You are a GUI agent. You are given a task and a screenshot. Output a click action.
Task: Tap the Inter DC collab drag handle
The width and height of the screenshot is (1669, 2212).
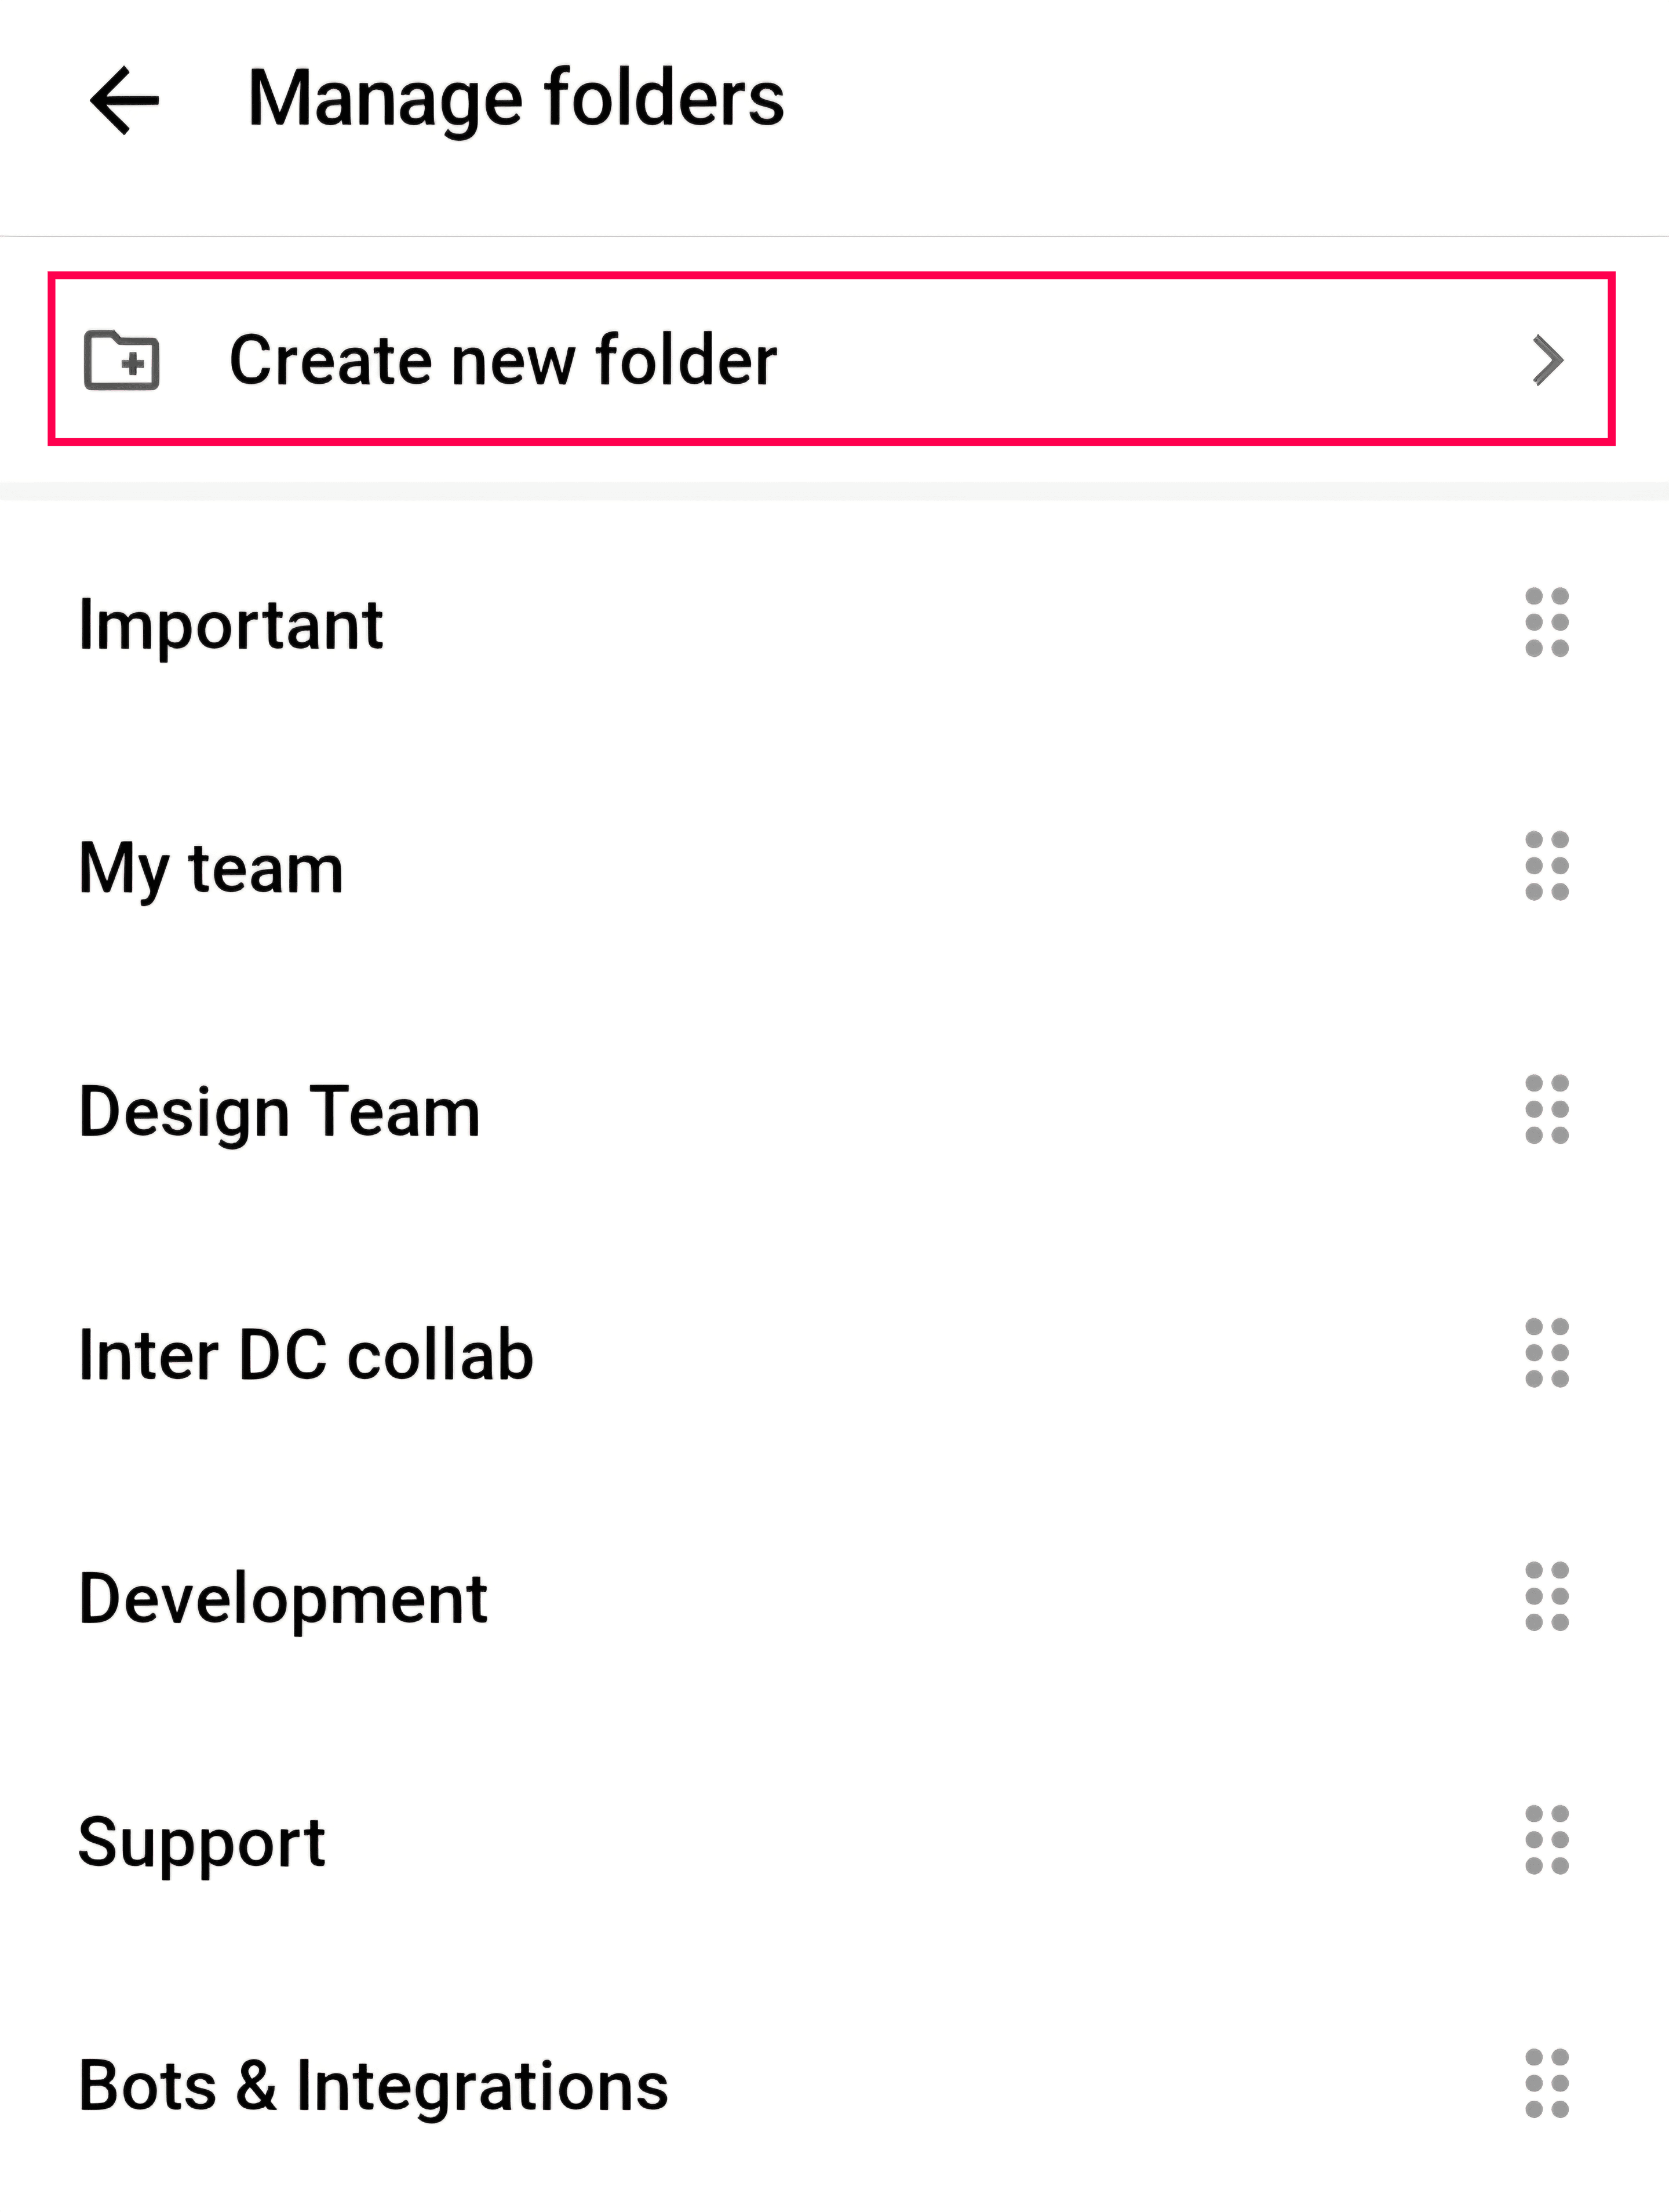coord(1547,1353)
